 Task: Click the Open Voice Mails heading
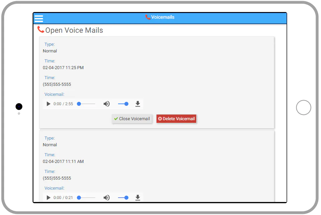(74, 30)
